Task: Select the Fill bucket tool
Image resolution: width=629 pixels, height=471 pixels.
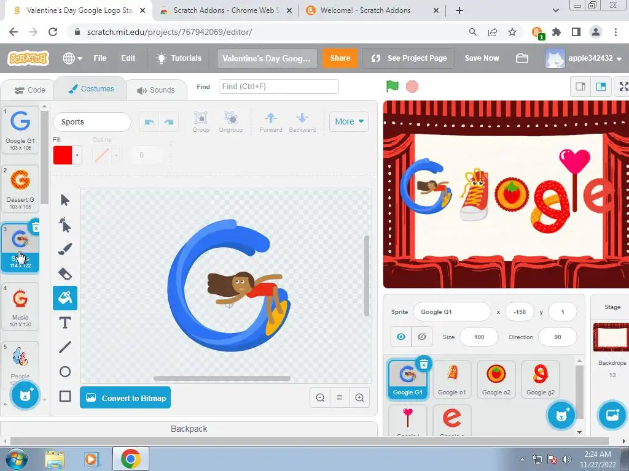Action: point(64,298)
